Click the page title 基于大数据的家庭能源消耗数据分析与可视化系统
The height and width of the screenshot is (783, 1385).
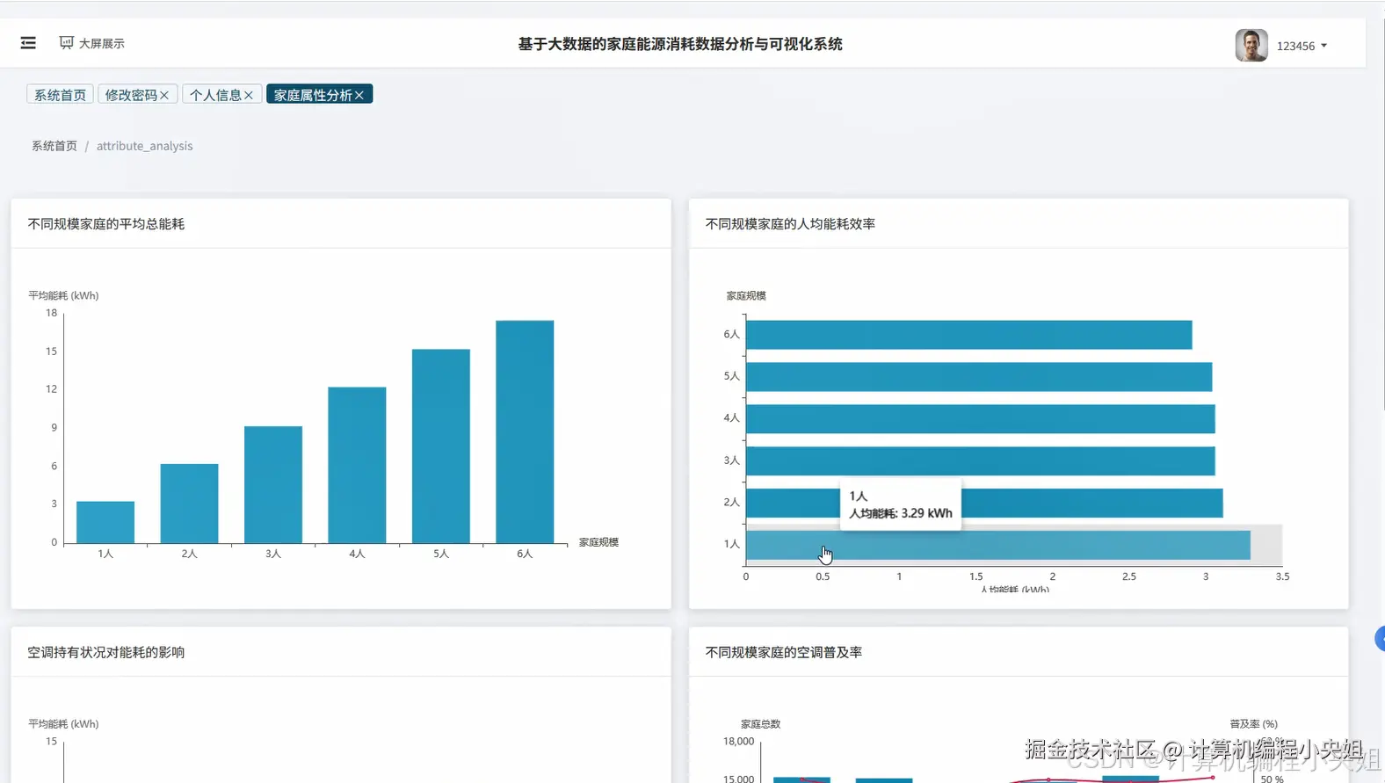pos(680,44)
